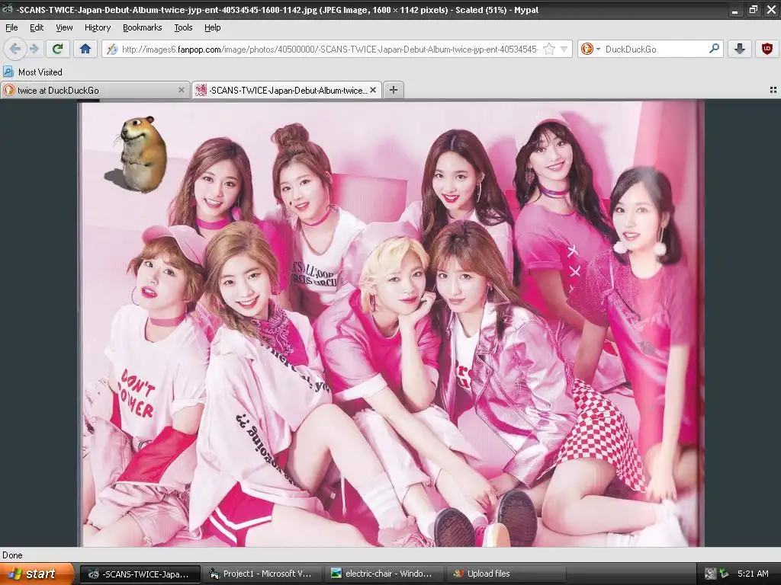781x585 pixels.
Task: Open a new tab with plus button
Action: (x=394, y=90)
